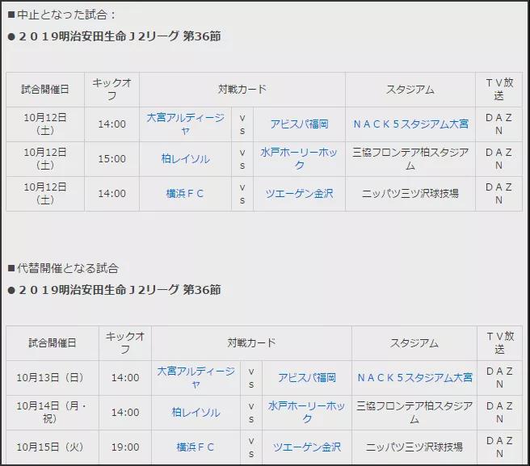Click 試合開催日 header in cancelled matches table

(45, 90)
